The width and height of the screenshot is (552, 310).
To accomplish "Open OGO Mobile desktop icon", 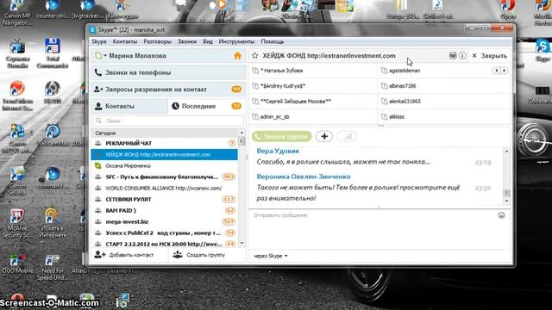I will click(17, 264).
